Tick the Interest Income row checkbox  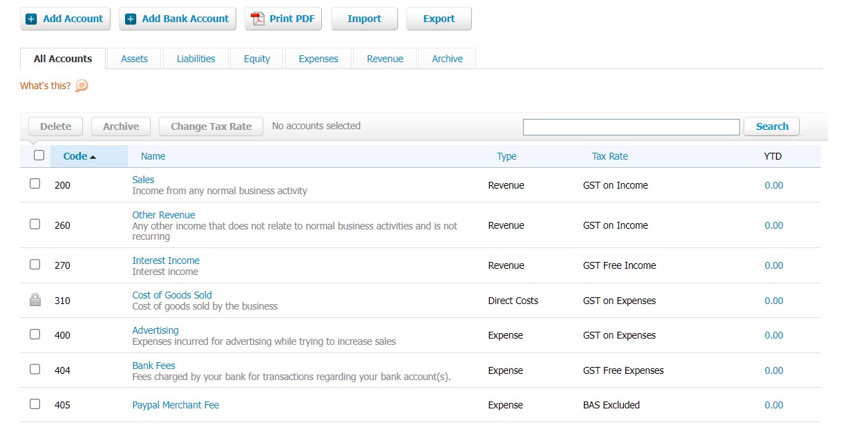pos(35,264)
